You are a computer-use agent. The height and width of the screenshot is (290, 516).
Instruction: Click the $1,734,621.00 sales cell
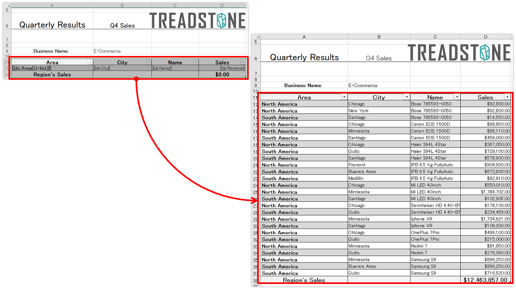(486, 219)
